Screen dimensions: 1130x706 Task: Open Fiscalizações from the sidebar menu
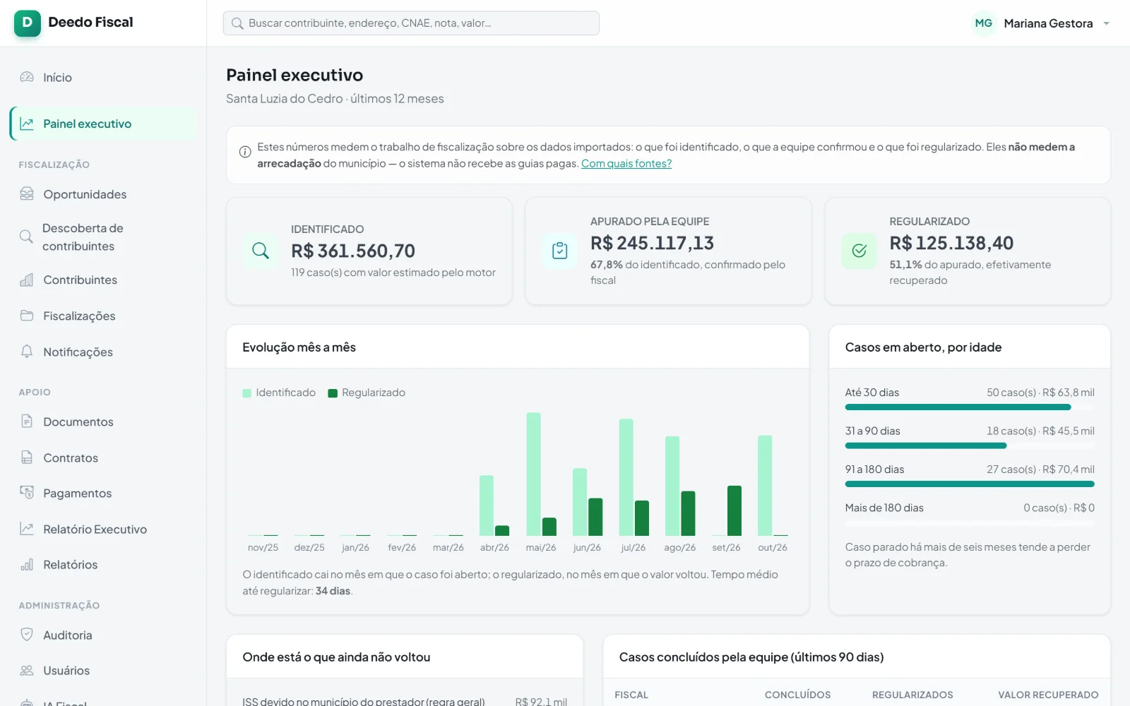coord(103,316)
